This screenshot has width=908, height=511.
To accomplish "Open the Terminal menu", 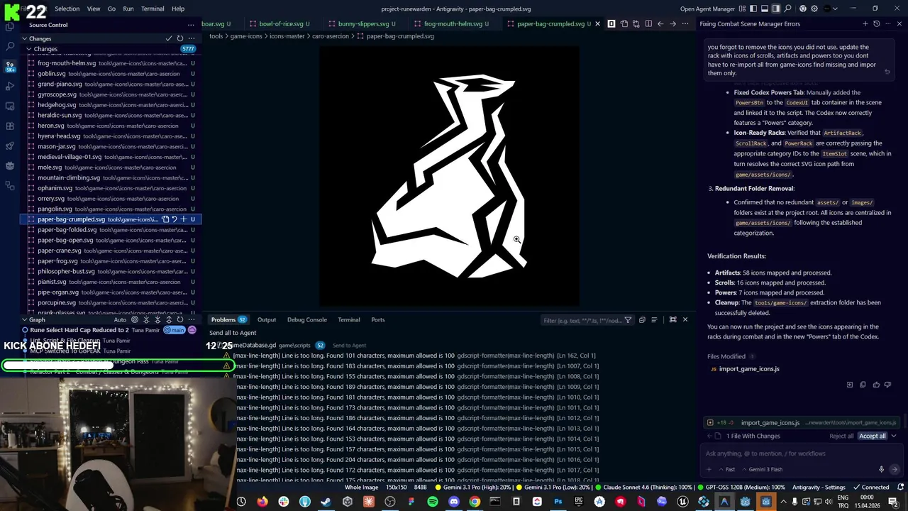I will 153,9.
